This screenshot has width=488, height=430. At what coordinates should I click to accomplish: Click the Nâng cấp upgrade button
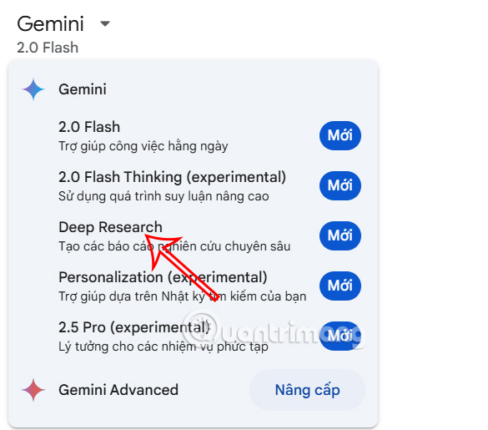pyautogui.click(x=307, y=390)
